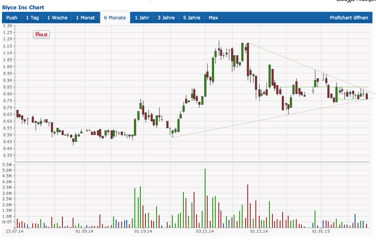This screenshot has height=242, width=376.
Task: Change chart range to 3 Jahre
Action: coord(166,18)
